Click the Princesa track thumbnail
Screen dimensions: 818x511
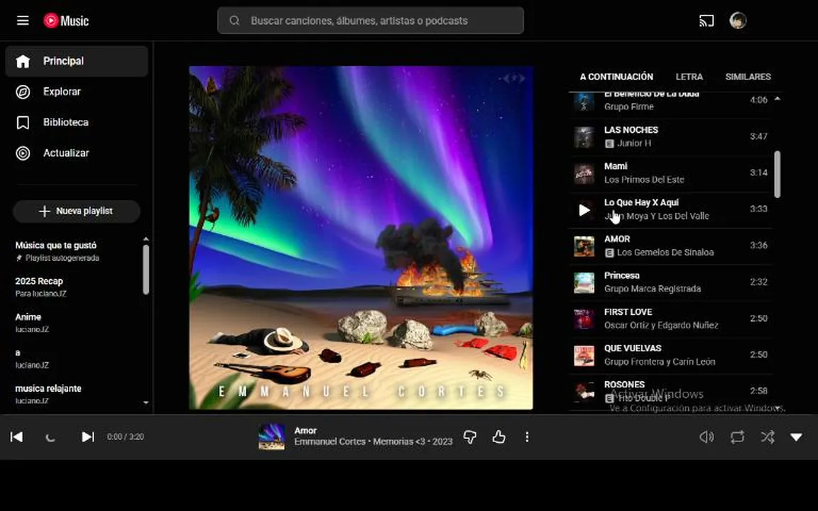(584, 282)
